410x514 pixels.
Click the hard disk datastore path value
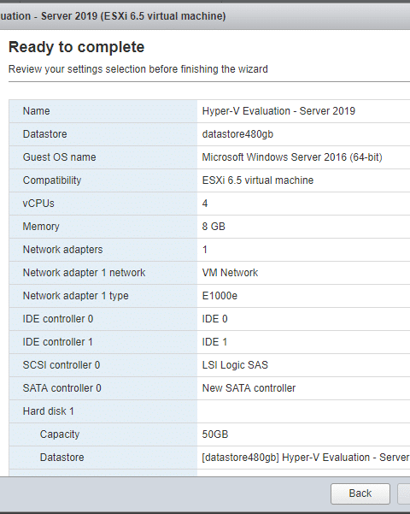(306, 458)
